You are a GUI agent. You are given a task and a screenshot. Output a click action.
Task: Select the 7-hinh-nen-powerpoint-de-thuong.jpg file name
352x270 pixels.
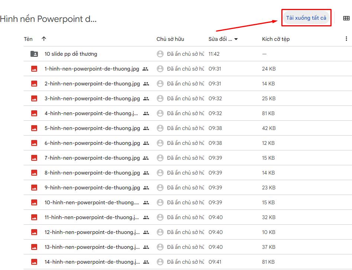92,158
